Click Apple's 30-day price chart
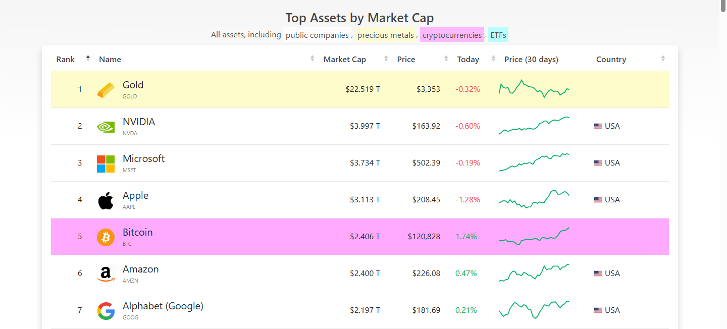This screenshot has width=727, height=329. click(x=534, y=199)
